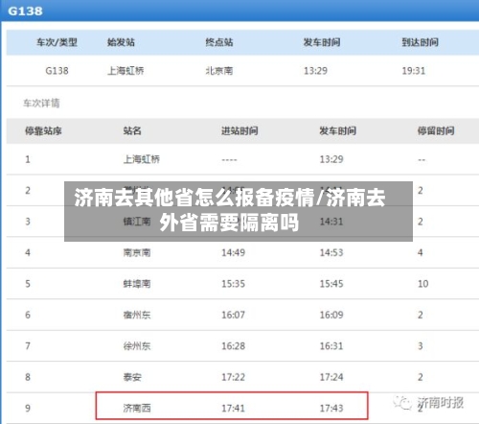This screenshot has width=479, height=424.
Task: Click the 镇江南 station name
Action: pyautogui.click(x=137, y=222)
